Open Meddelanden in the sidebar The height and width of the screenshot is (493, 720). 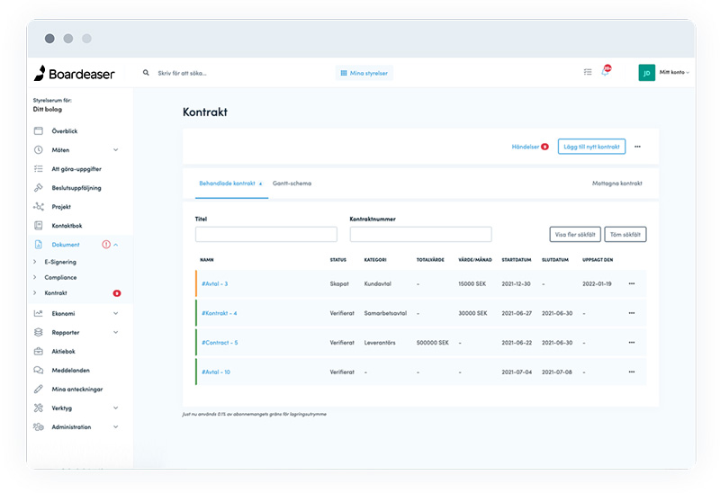click(70, 370)
